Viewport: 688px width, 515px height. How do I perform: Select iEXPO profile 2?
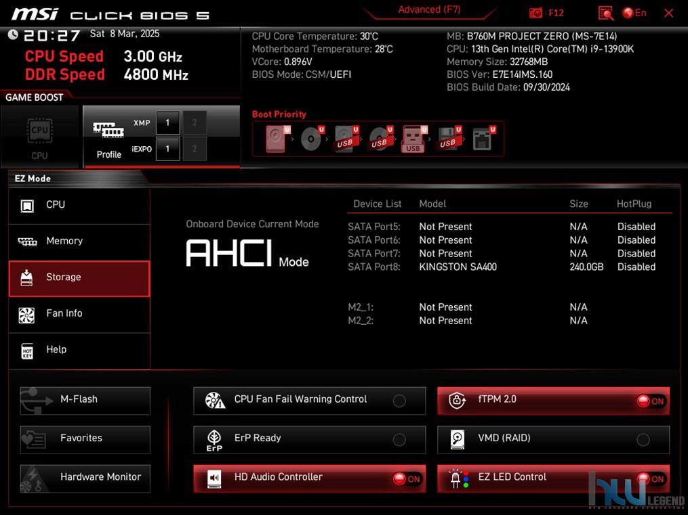[x=195, y=149]
